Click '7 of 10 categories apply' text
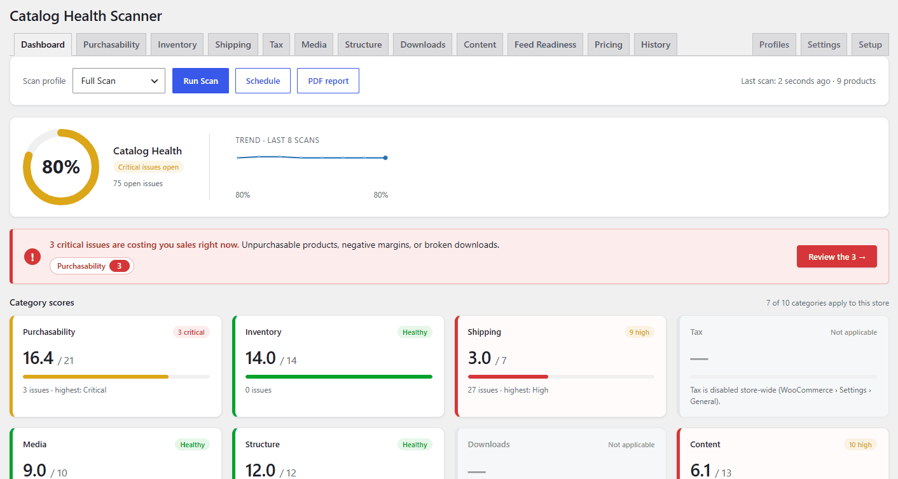Viewport: 898px width, 479px height. click(x=827, y=303)
